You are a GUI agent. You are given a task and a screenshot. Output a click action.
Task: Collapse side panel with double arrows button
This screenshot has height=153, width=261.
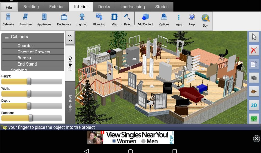70,38
